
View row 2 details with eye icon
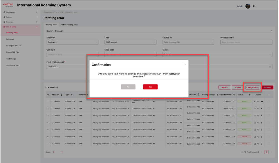tap(258, 108)
